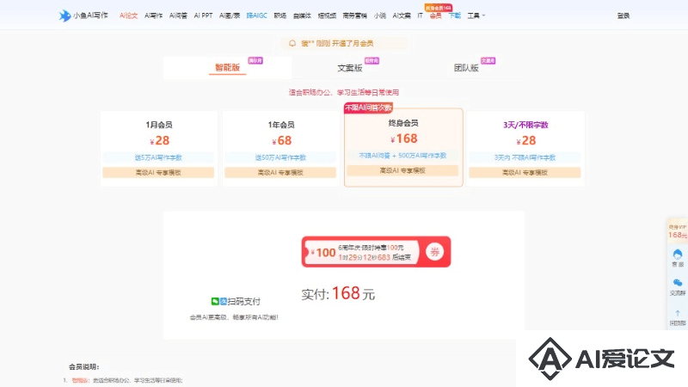Click the 不限AI问答次数 red badge
The height and width of the screenshot is (387, 688).
tap(368, 107)
